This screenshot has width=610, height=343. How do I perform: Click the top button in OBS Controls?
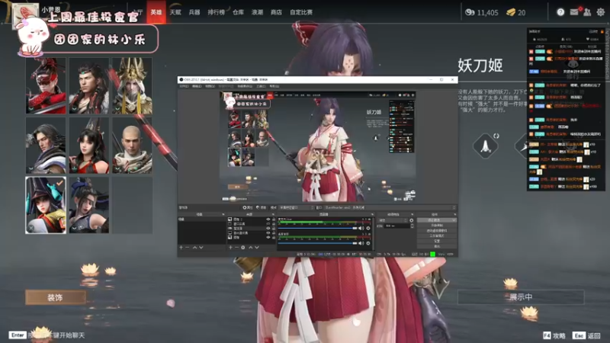pos(436,220)
